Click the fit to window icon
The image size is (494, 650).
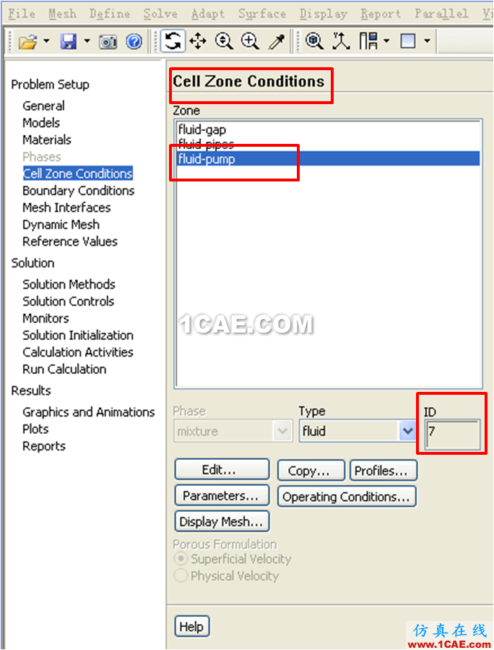click(x=315, y=41)
